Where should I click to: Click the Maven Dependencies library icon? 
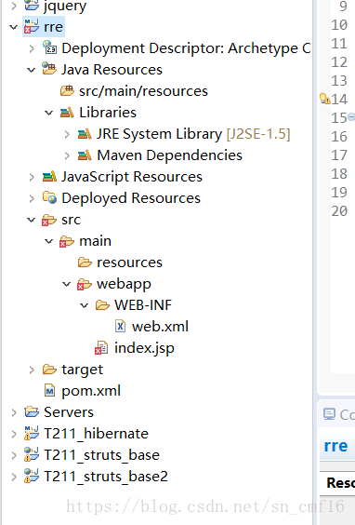85,155
